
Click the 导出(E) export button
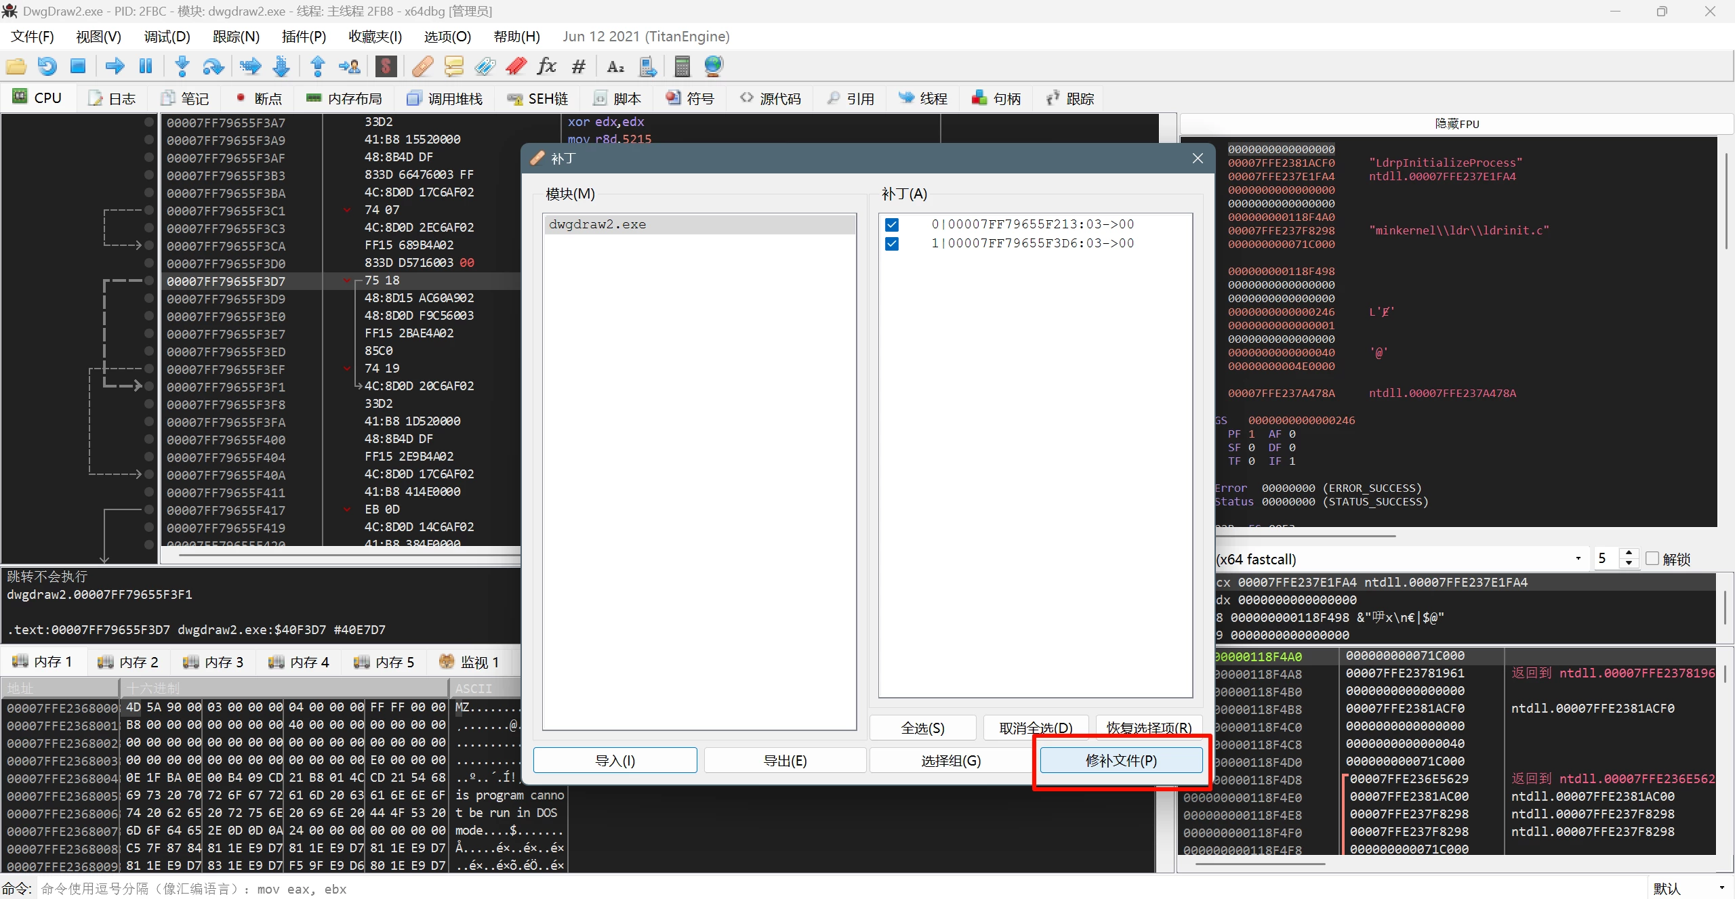point(785,761)
